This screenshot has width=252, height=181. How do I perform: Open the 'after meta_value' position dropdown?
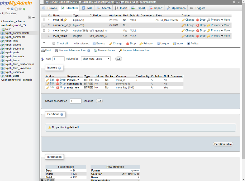96,59
